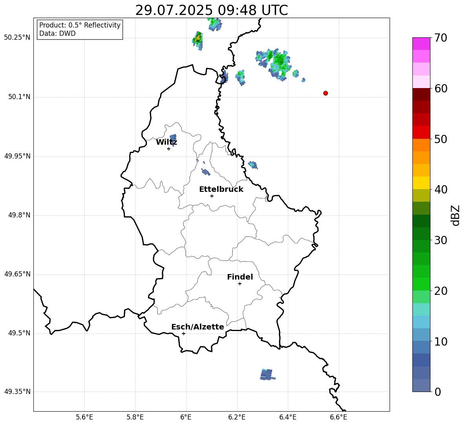Click the title 29.07.2025 09:48 UTC

tap(212, 10)
